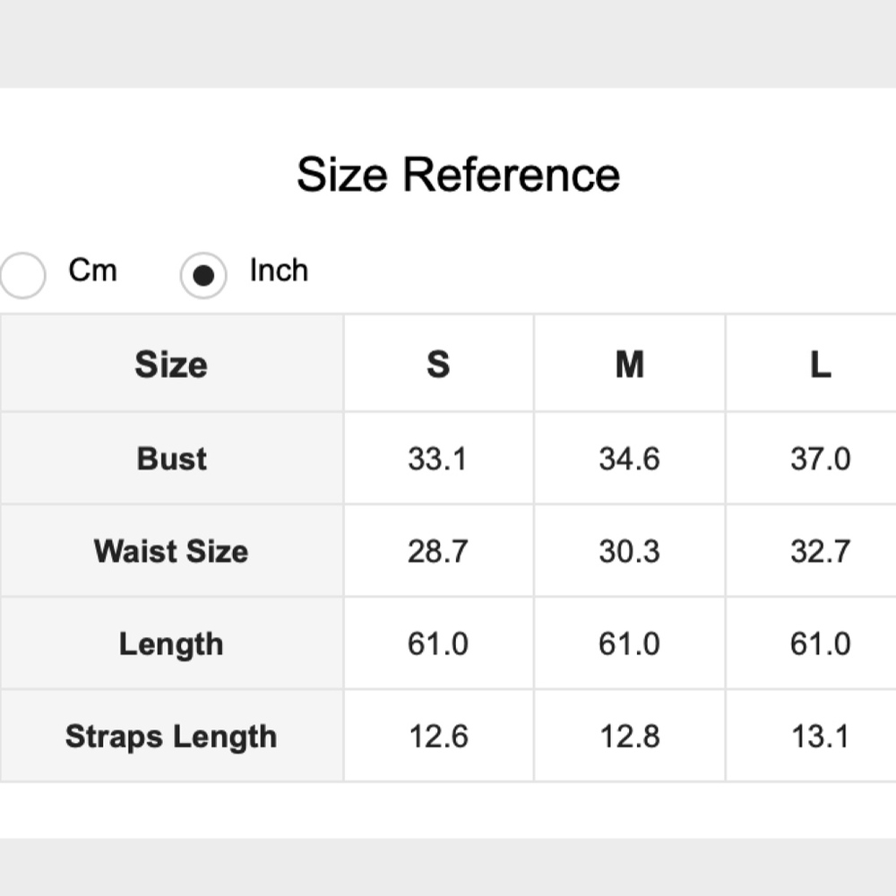Click the Size Reference heading
The width and height of the screenshot is (896, 896).
(458, 174)
